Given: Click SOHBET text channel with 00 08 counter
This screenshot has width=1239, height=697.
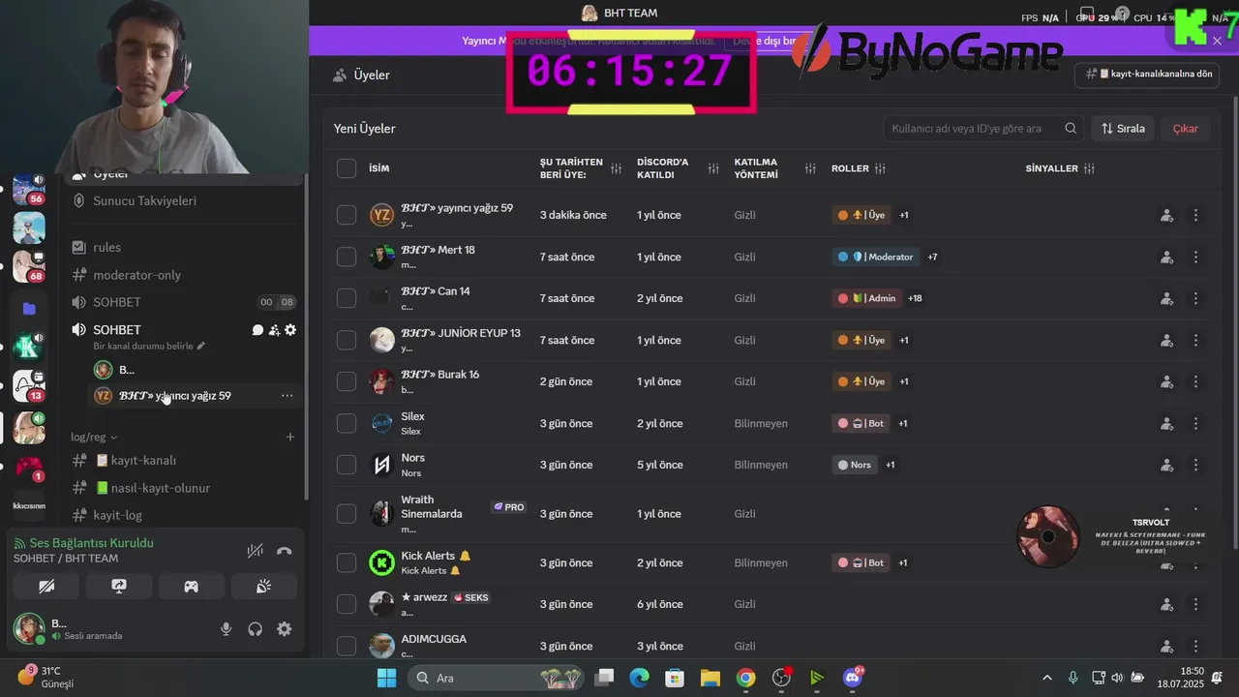Looking at the screenshot, I should tap(184, 302).
